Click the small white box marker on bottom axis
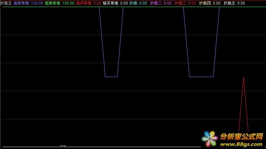Viewport: 266px width, 149px height. [x=63, y=146]
